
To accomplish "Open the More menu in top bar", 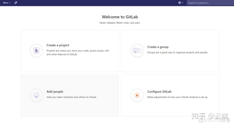I will point(7,3).
